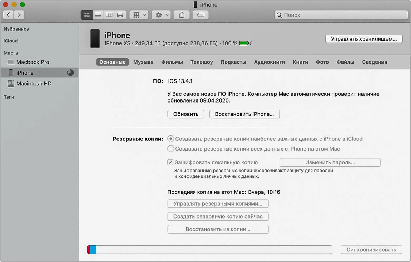This screenshot has width=411, height=262.
Task: Click the Обновить button
Action: 186,114
